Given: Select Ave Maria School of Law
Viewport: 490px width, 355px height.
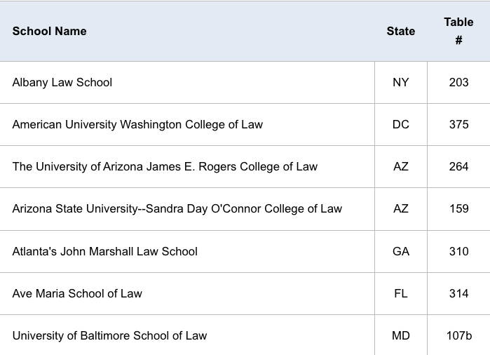Looking at the screenshot, I should click(x=77, y=294).
